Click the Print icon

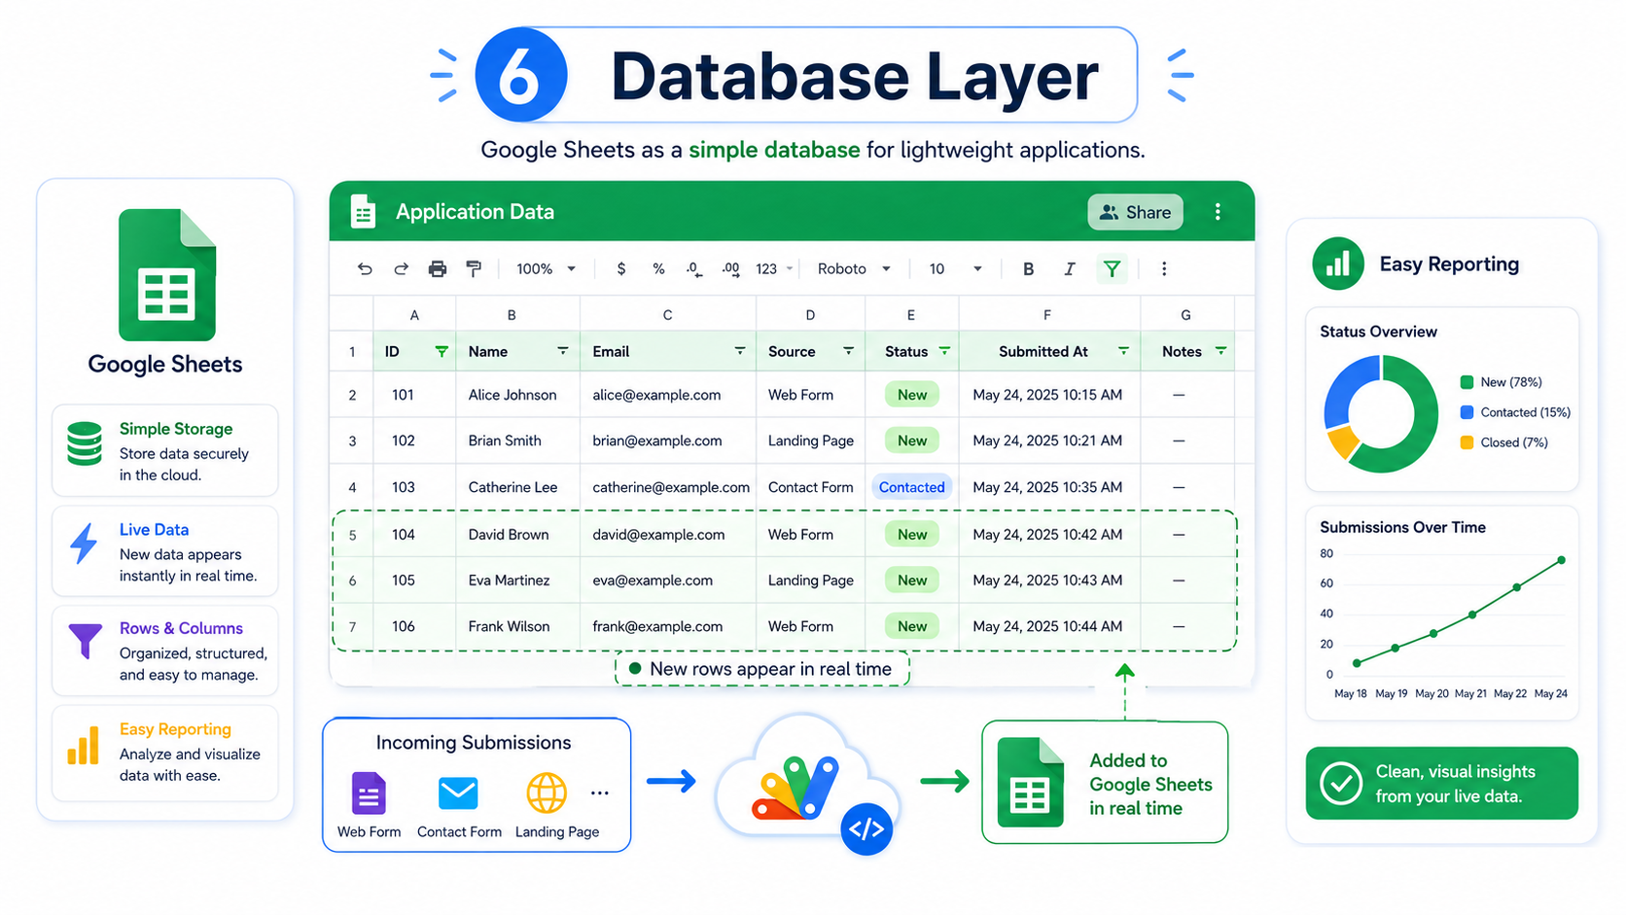[x=438, y=269]
